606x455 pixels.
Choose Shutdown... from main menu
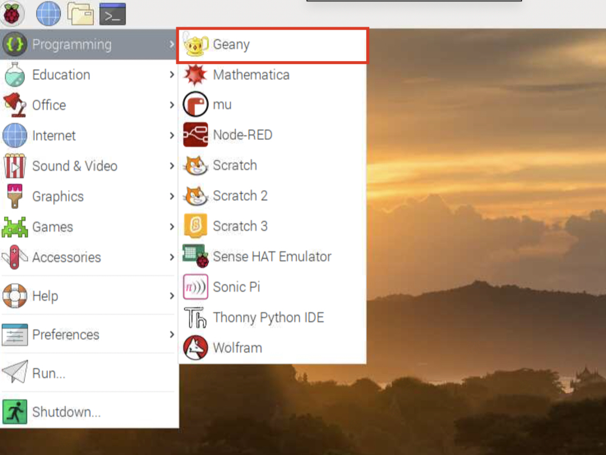(x=89, y=412)
